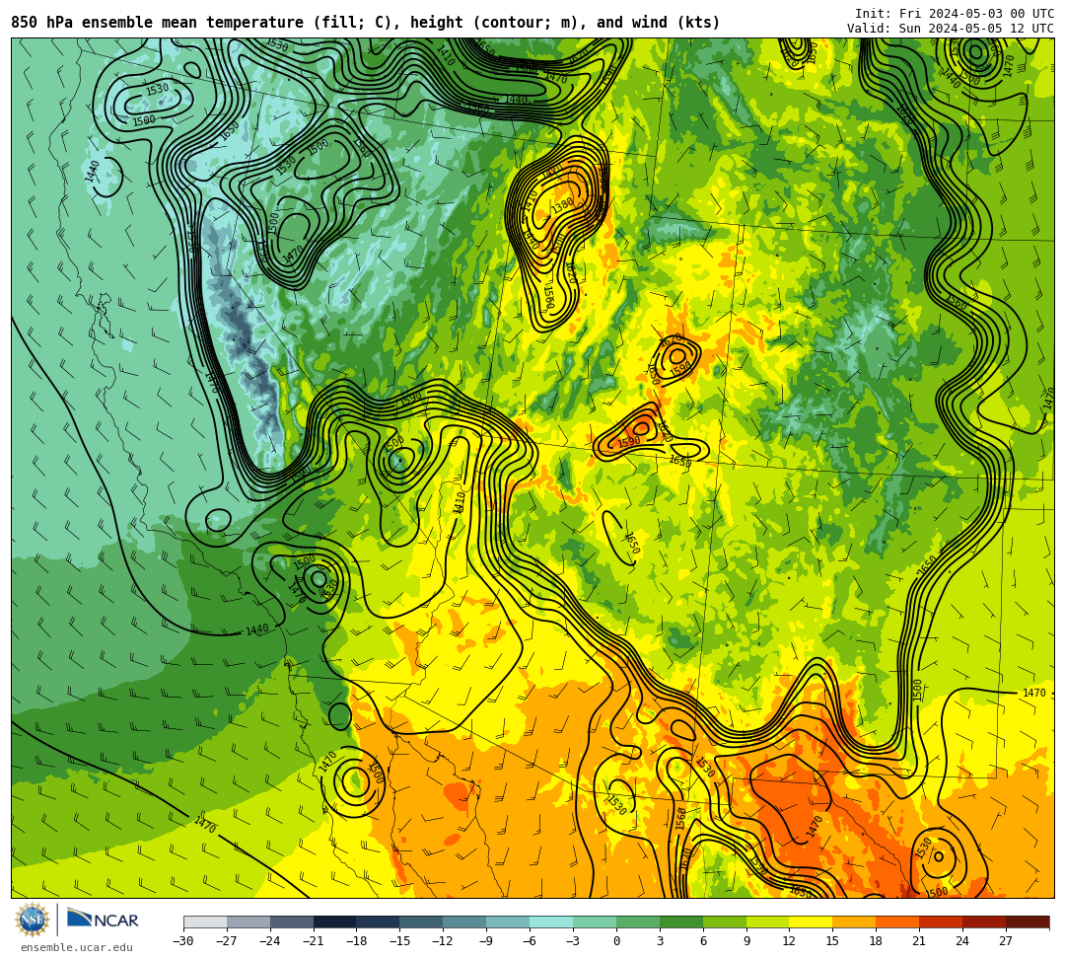Pick the 12 to 15 yellow swatch
The image size is (1065, 960).
812,922
